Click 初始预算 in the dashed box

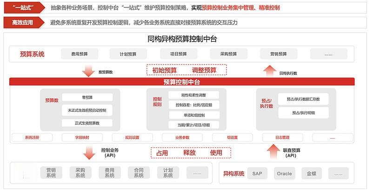165,70
